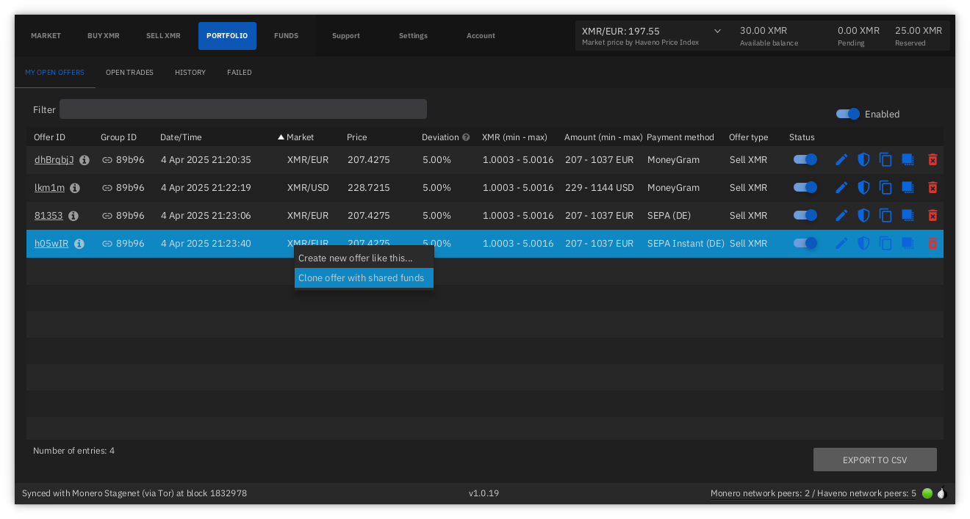Open shield icon for offer h05wIR

(863, 243)
